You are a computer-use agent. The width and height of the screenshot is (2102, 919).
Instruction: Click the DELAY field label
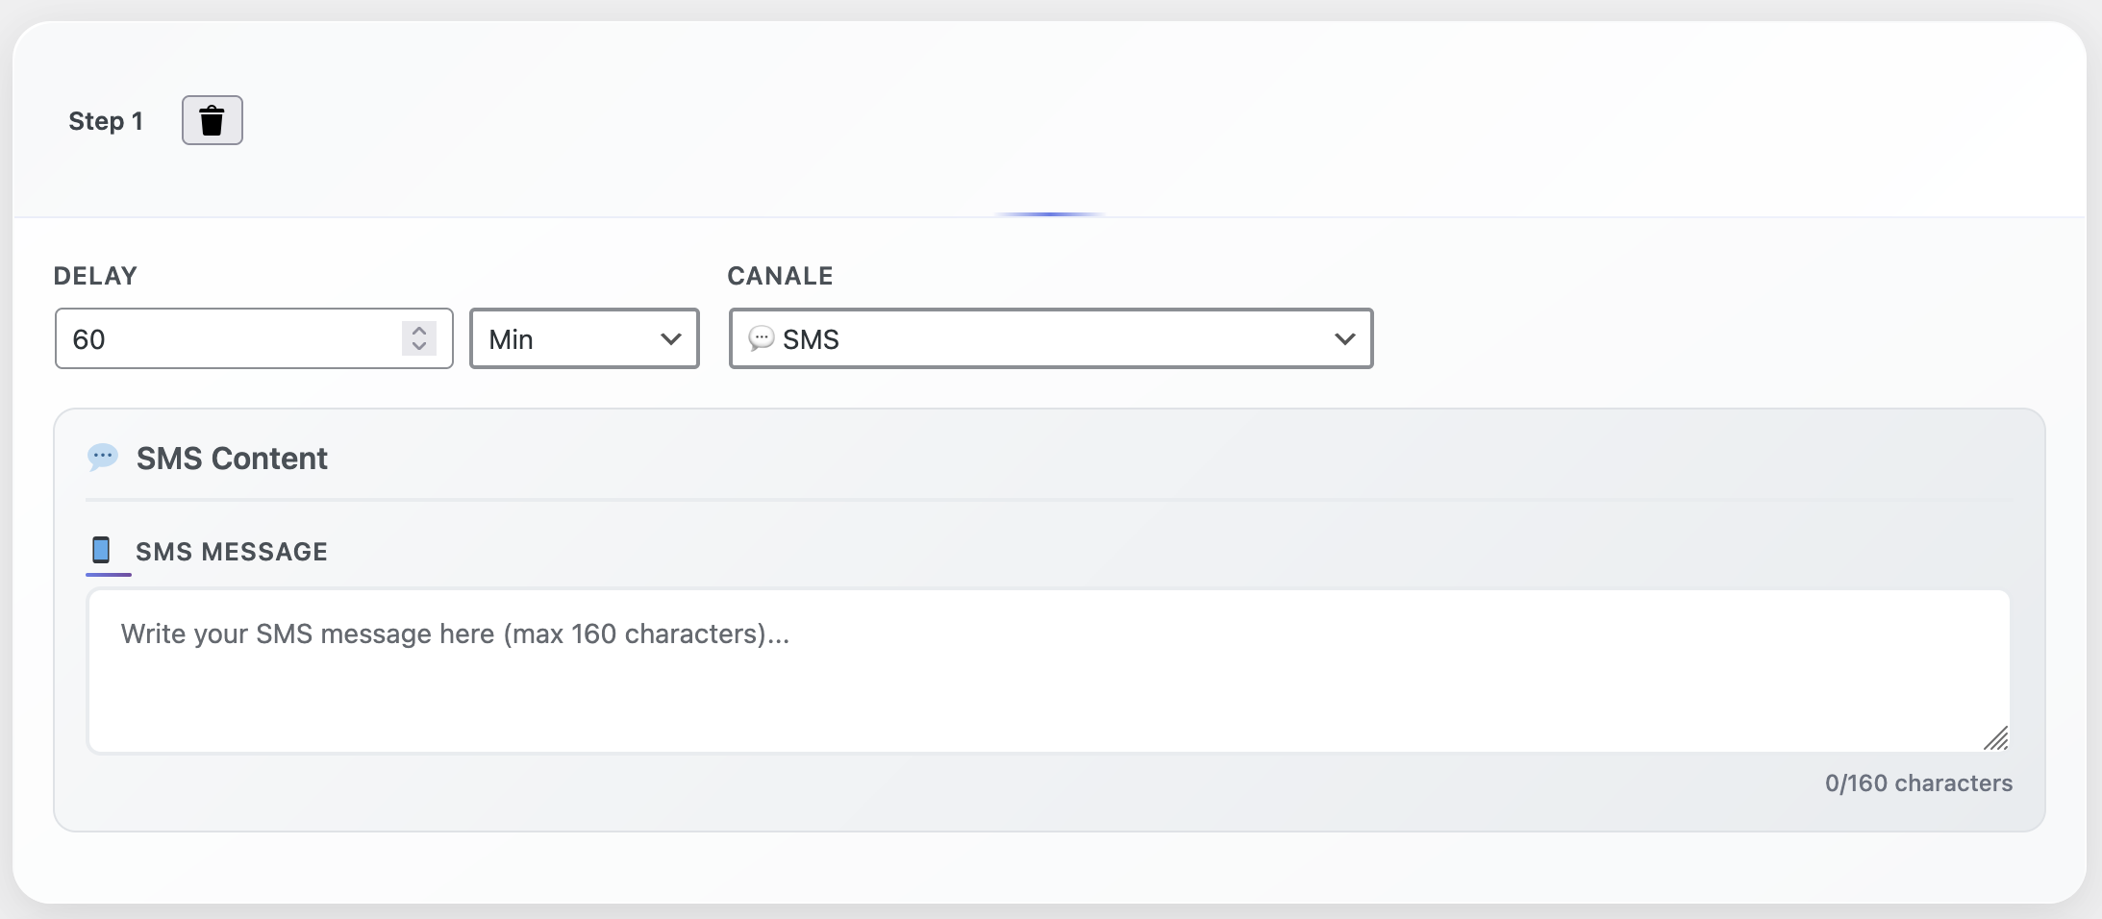(95, 276)
